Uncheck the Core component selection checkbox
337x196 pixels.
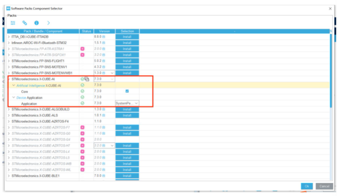pyautogui.click(x=127, y=91)
